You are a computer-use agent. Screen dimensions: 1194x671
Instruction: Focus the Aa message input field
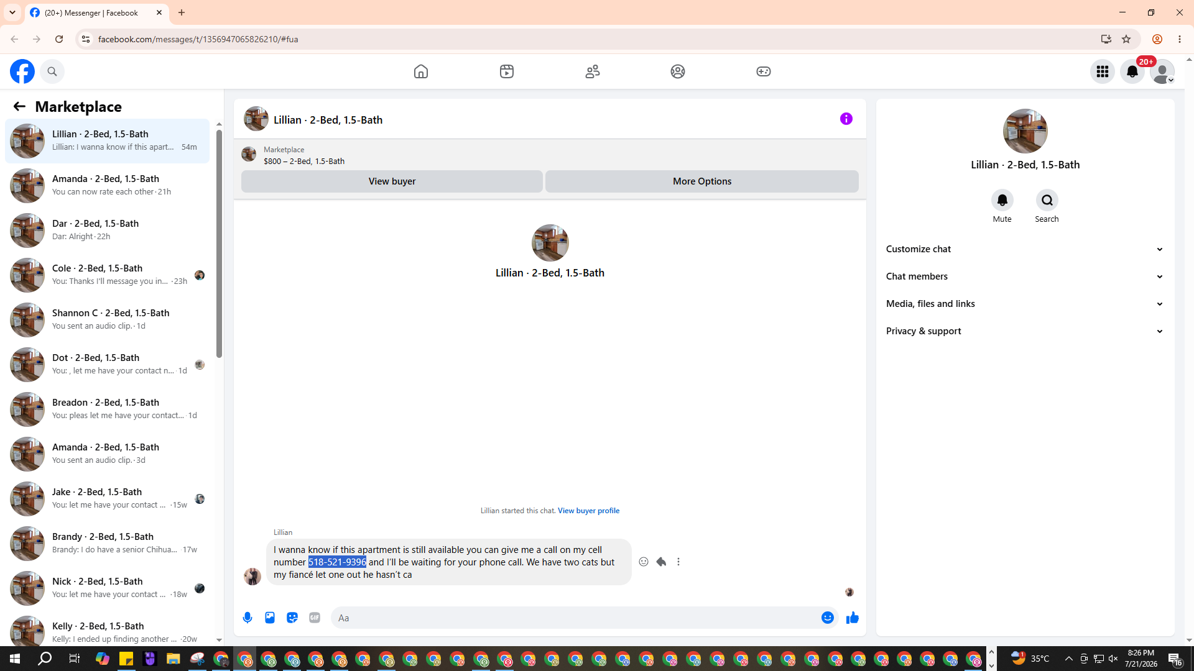tap(575, 618)
